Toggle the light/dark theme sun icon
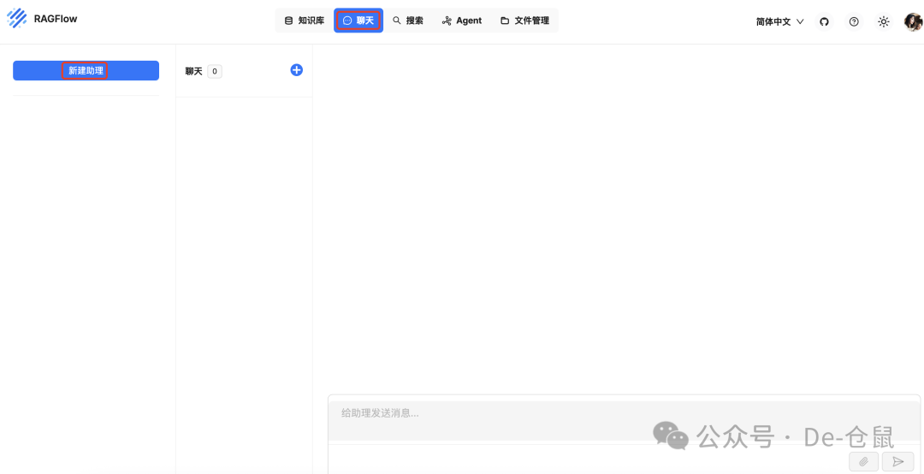924x474 pixels. coord(883,21)
